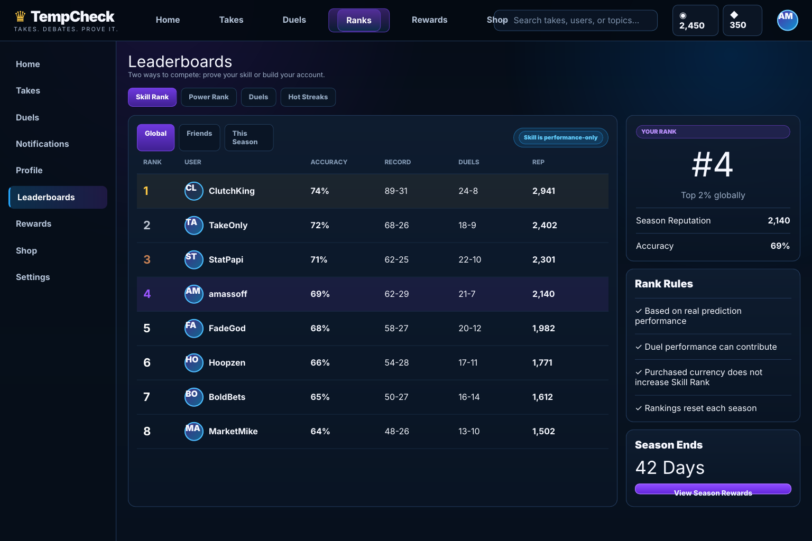
Task: Open ClutchKing's username
Action: (x=232, y=191)
